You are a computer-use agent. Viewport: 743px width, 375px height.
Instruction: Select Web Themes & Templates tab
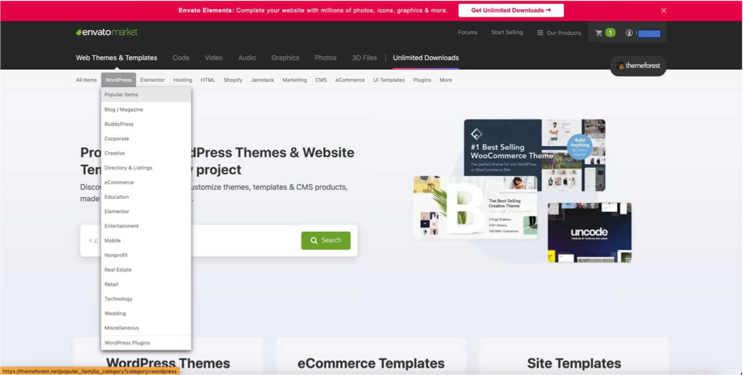click(116, 58)
